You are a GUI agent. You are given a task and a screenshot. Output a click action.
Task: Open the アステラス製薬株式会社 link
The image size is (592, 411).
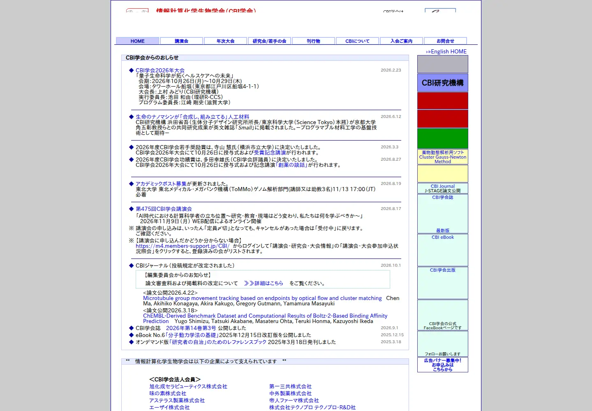point(177,400)
